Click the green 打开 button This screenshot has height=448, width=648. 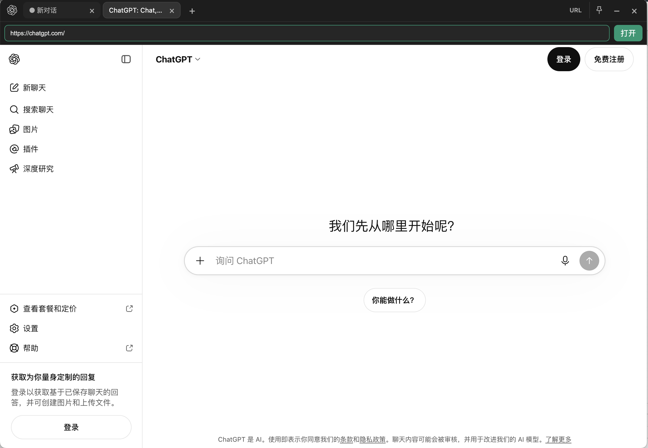628,33
